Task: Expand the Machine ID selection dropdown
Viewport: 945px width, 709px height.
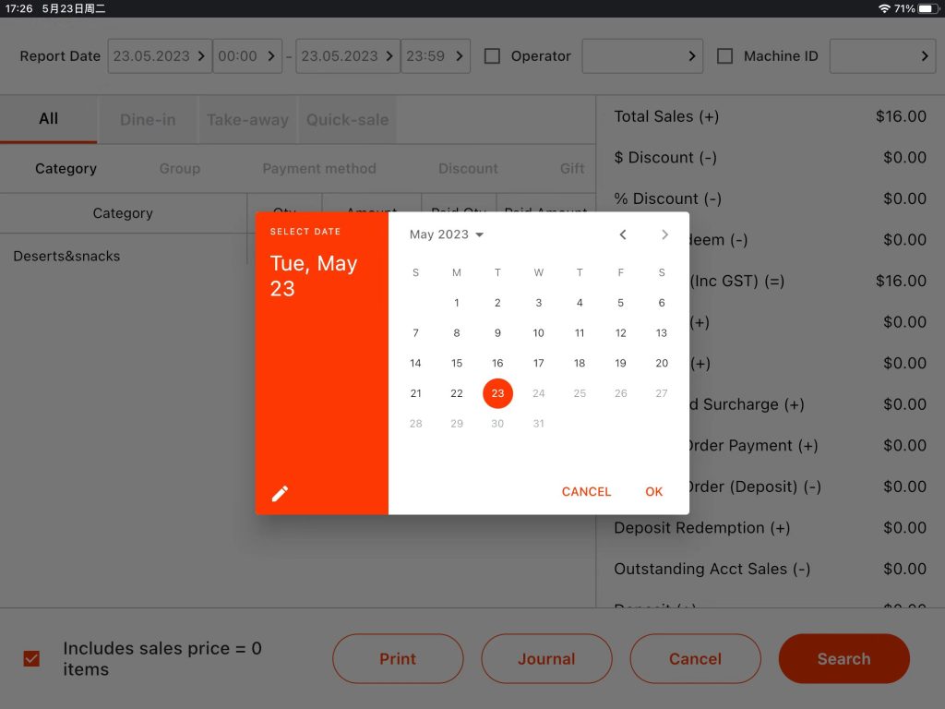Action: tap(882, 56)
